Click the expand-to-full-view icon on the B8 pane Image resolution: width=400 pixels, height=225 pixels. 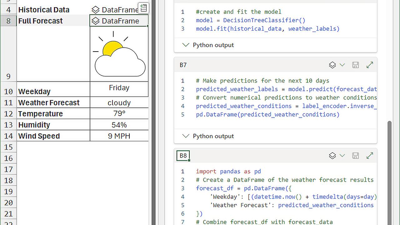tap(370, 155)
